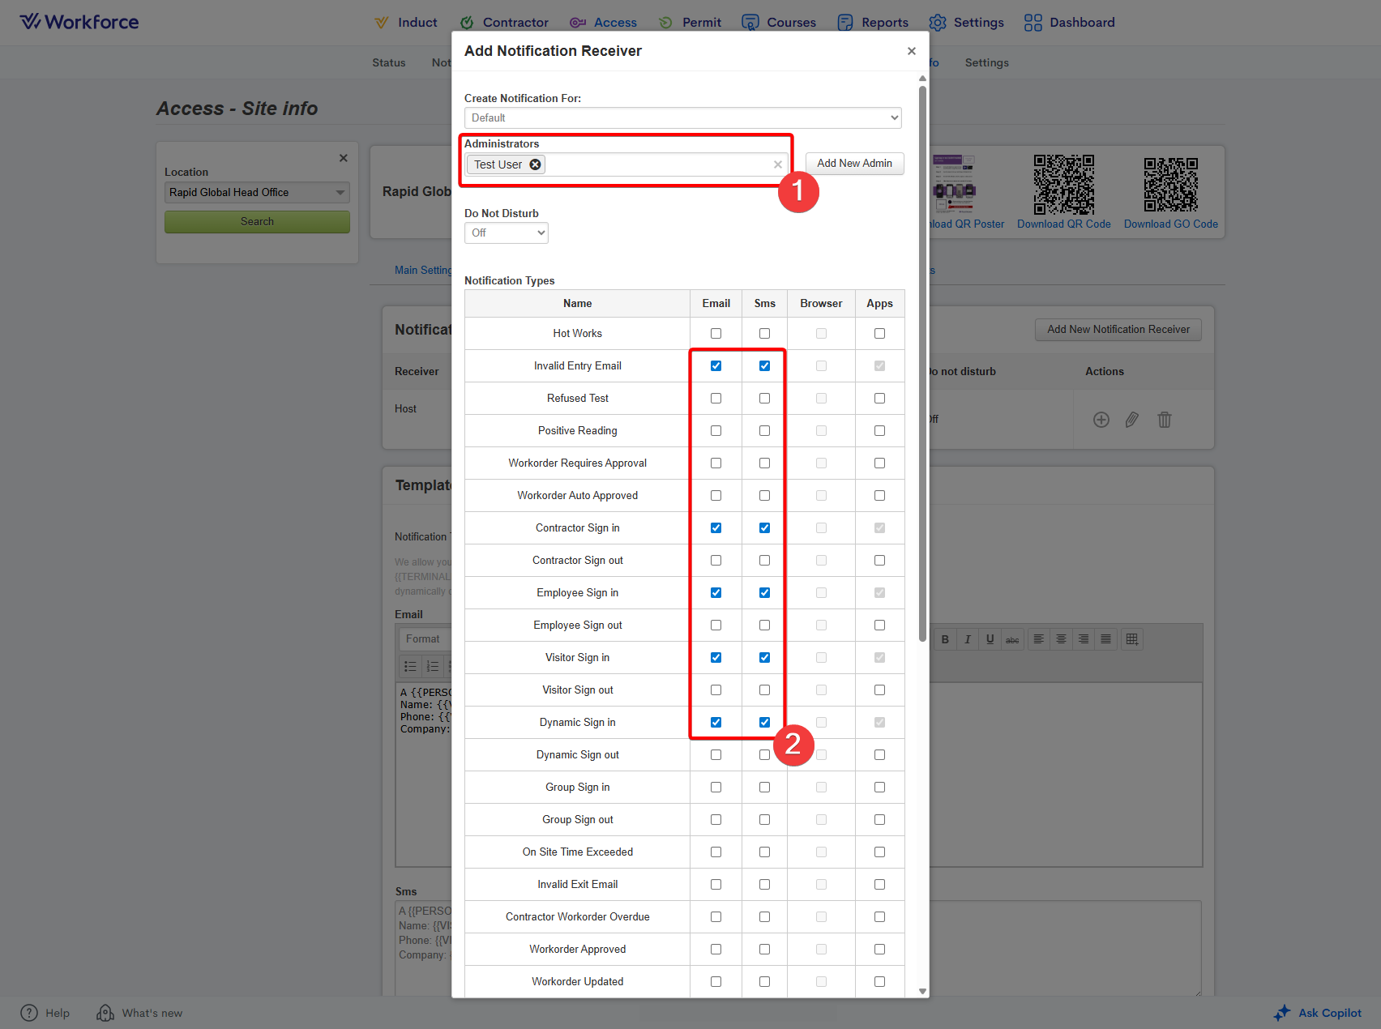The height and width of the screenshot is (1029, 1381).
Task: Switch to the Dashboard menu
Action: pyautogui.click(x=1069, y=23)
